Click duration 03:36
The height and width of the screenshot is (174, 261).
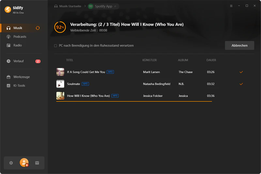tap(211, 96)
